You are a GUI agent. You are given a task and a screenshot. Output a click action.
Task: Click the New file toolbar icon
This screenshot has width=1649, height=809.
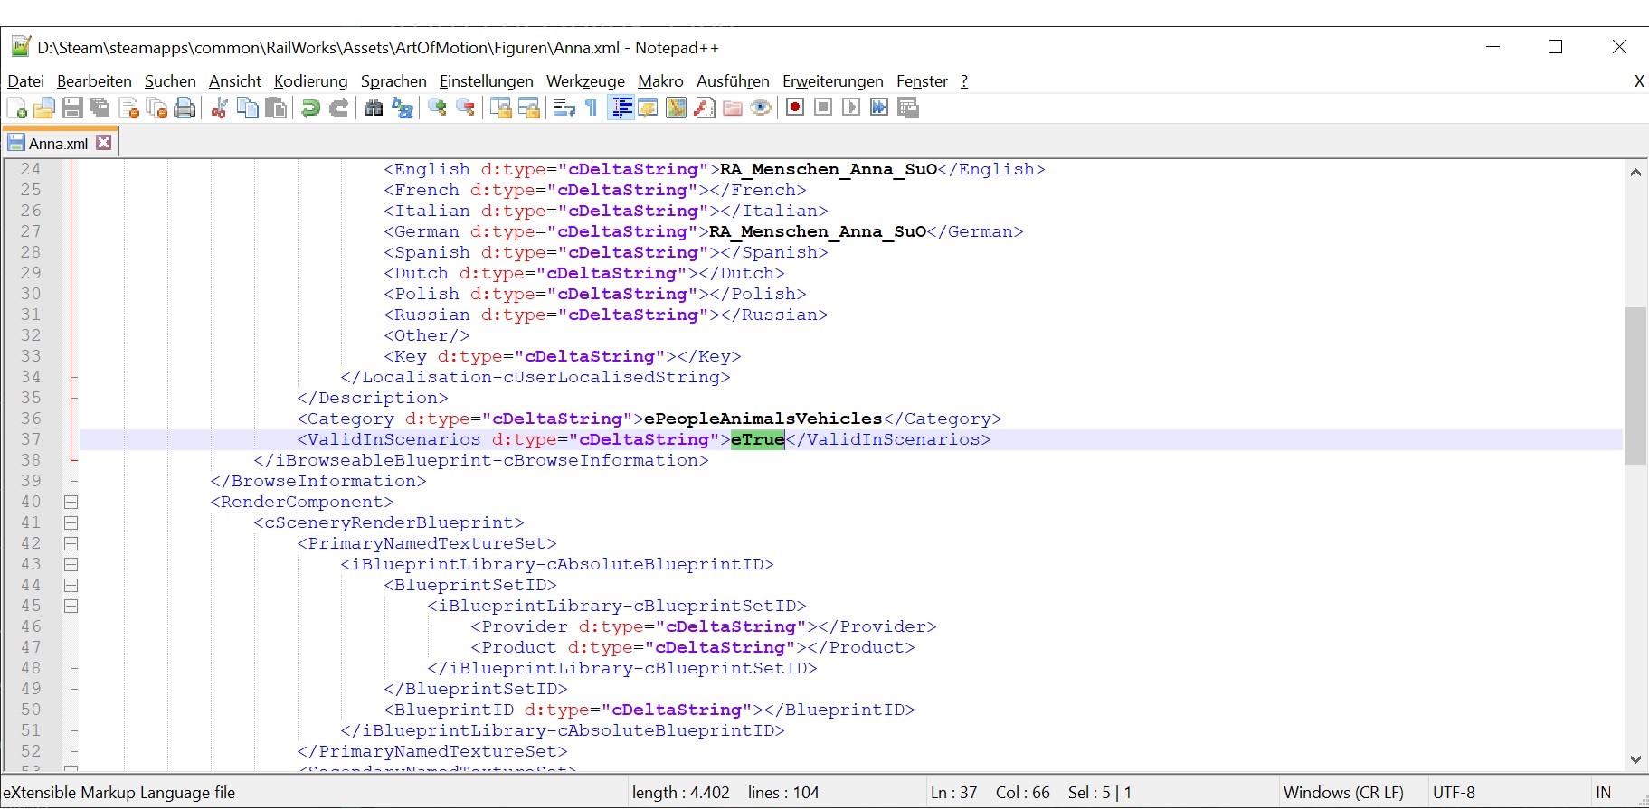coord(16,108)
